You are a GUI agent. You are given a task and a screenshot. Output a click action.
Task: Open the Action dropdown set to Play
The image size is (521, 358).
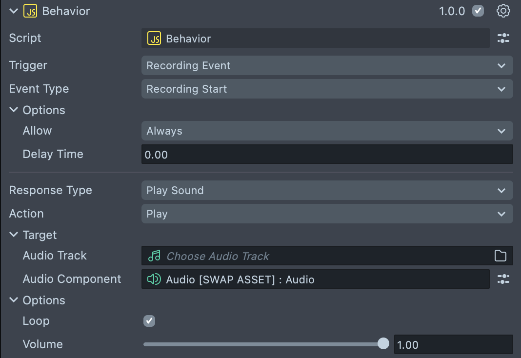point(327,214)
